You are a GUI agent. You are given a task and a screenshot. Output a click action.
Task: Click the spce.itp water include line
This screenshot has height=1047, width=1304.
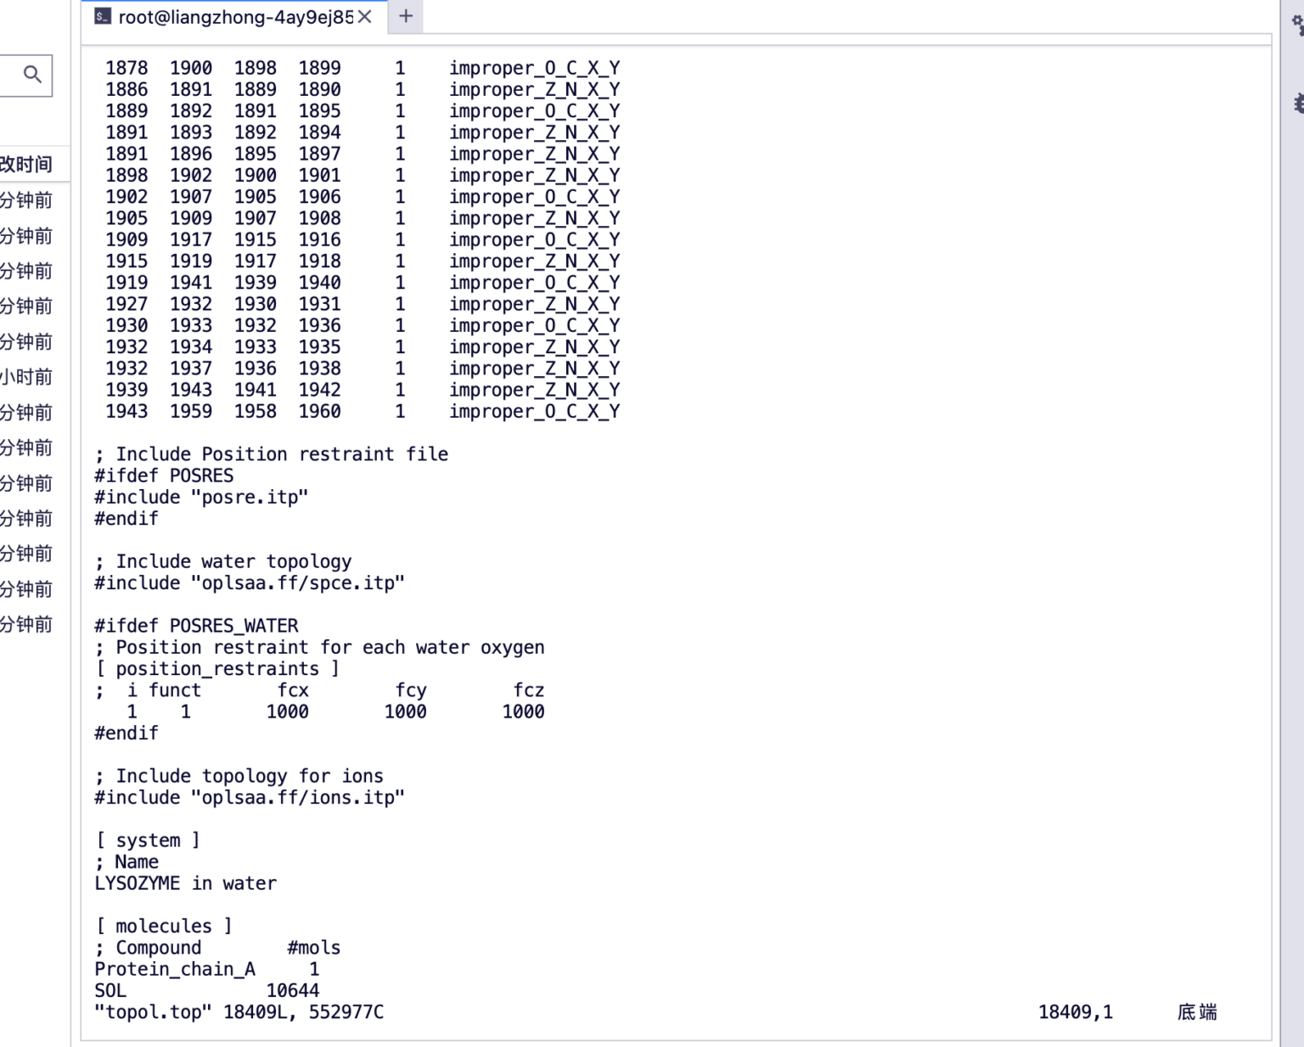tap(250, 583)
